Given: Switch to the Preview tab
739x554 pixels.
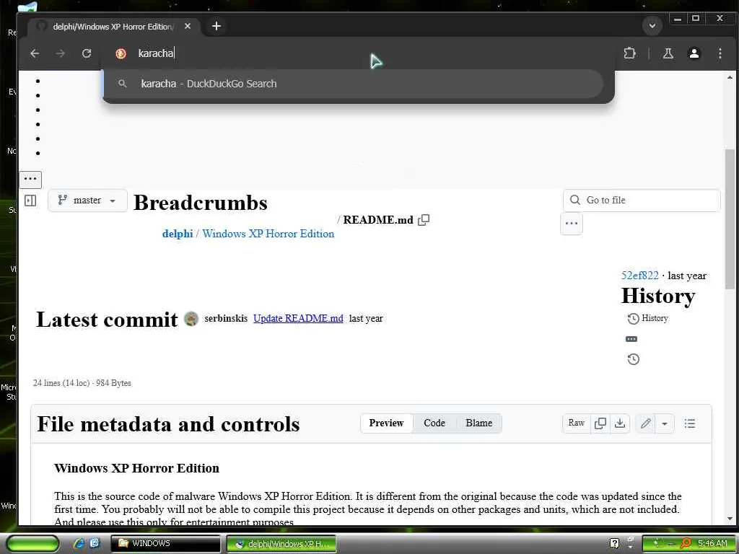Looking at the screenshot, I should pos(386,423).
